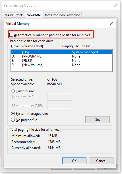
Task: Click the 6144 MB currently allocated value
Action: pyautogui.click(x=54, y=148)
